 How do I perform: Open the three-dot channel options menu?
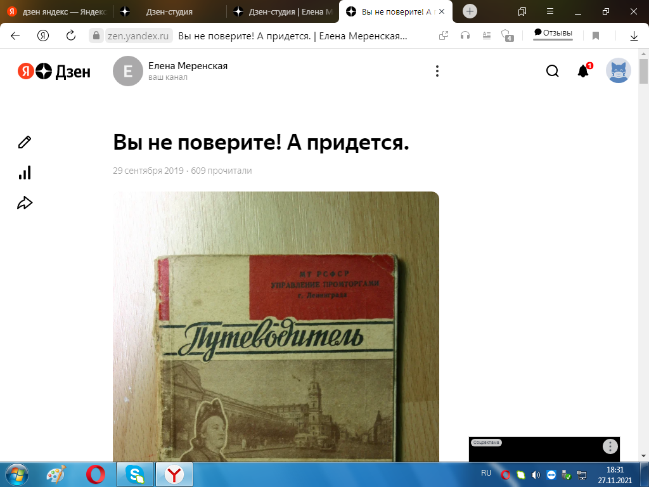(437, 71)
